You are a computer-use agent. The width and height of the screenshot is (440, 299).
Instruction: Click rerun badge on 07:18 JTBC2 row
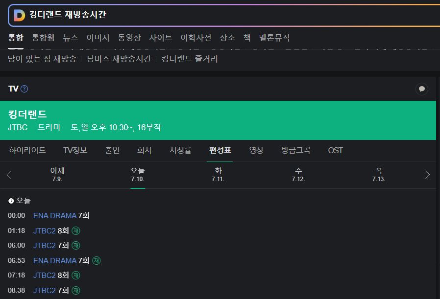click(76, 276)
